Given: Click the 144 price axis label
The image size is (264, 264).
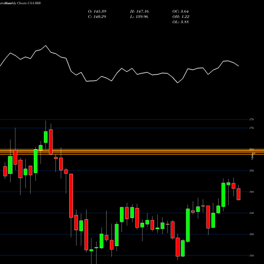Looking at the screenshot, I should pos(251,192).
